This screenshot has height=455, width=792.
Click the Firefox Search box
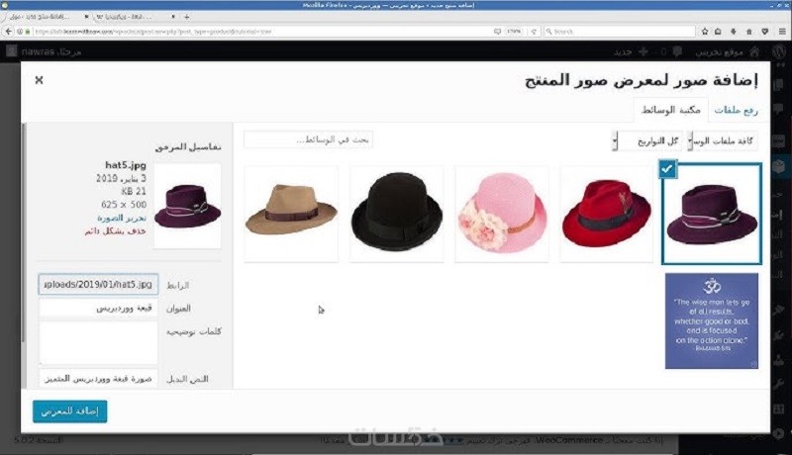click(620, 32)
